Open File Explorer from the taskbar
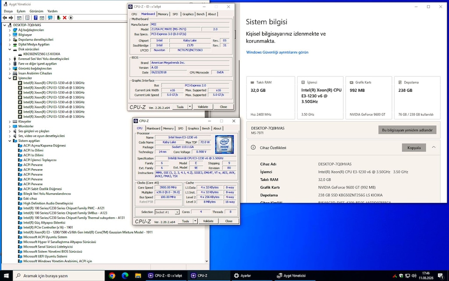The image size is (449, 281). (x=138, y=276)
